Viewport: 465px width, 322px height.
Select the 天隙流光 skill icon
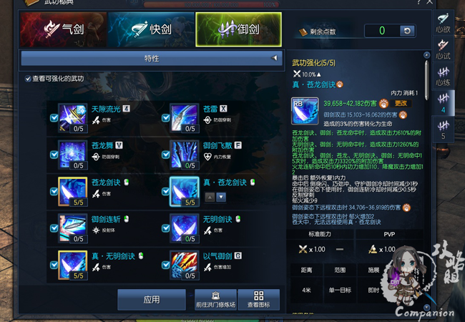pos(73,118)
